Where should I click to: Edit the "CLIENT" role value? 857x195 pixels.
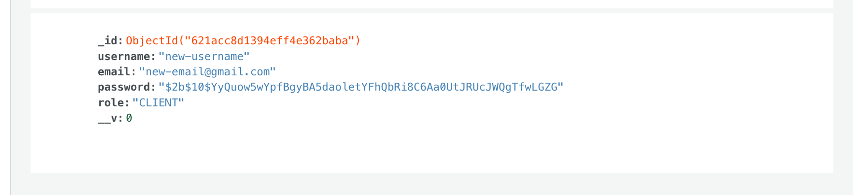pyautogui.click(x=158, y=103)
